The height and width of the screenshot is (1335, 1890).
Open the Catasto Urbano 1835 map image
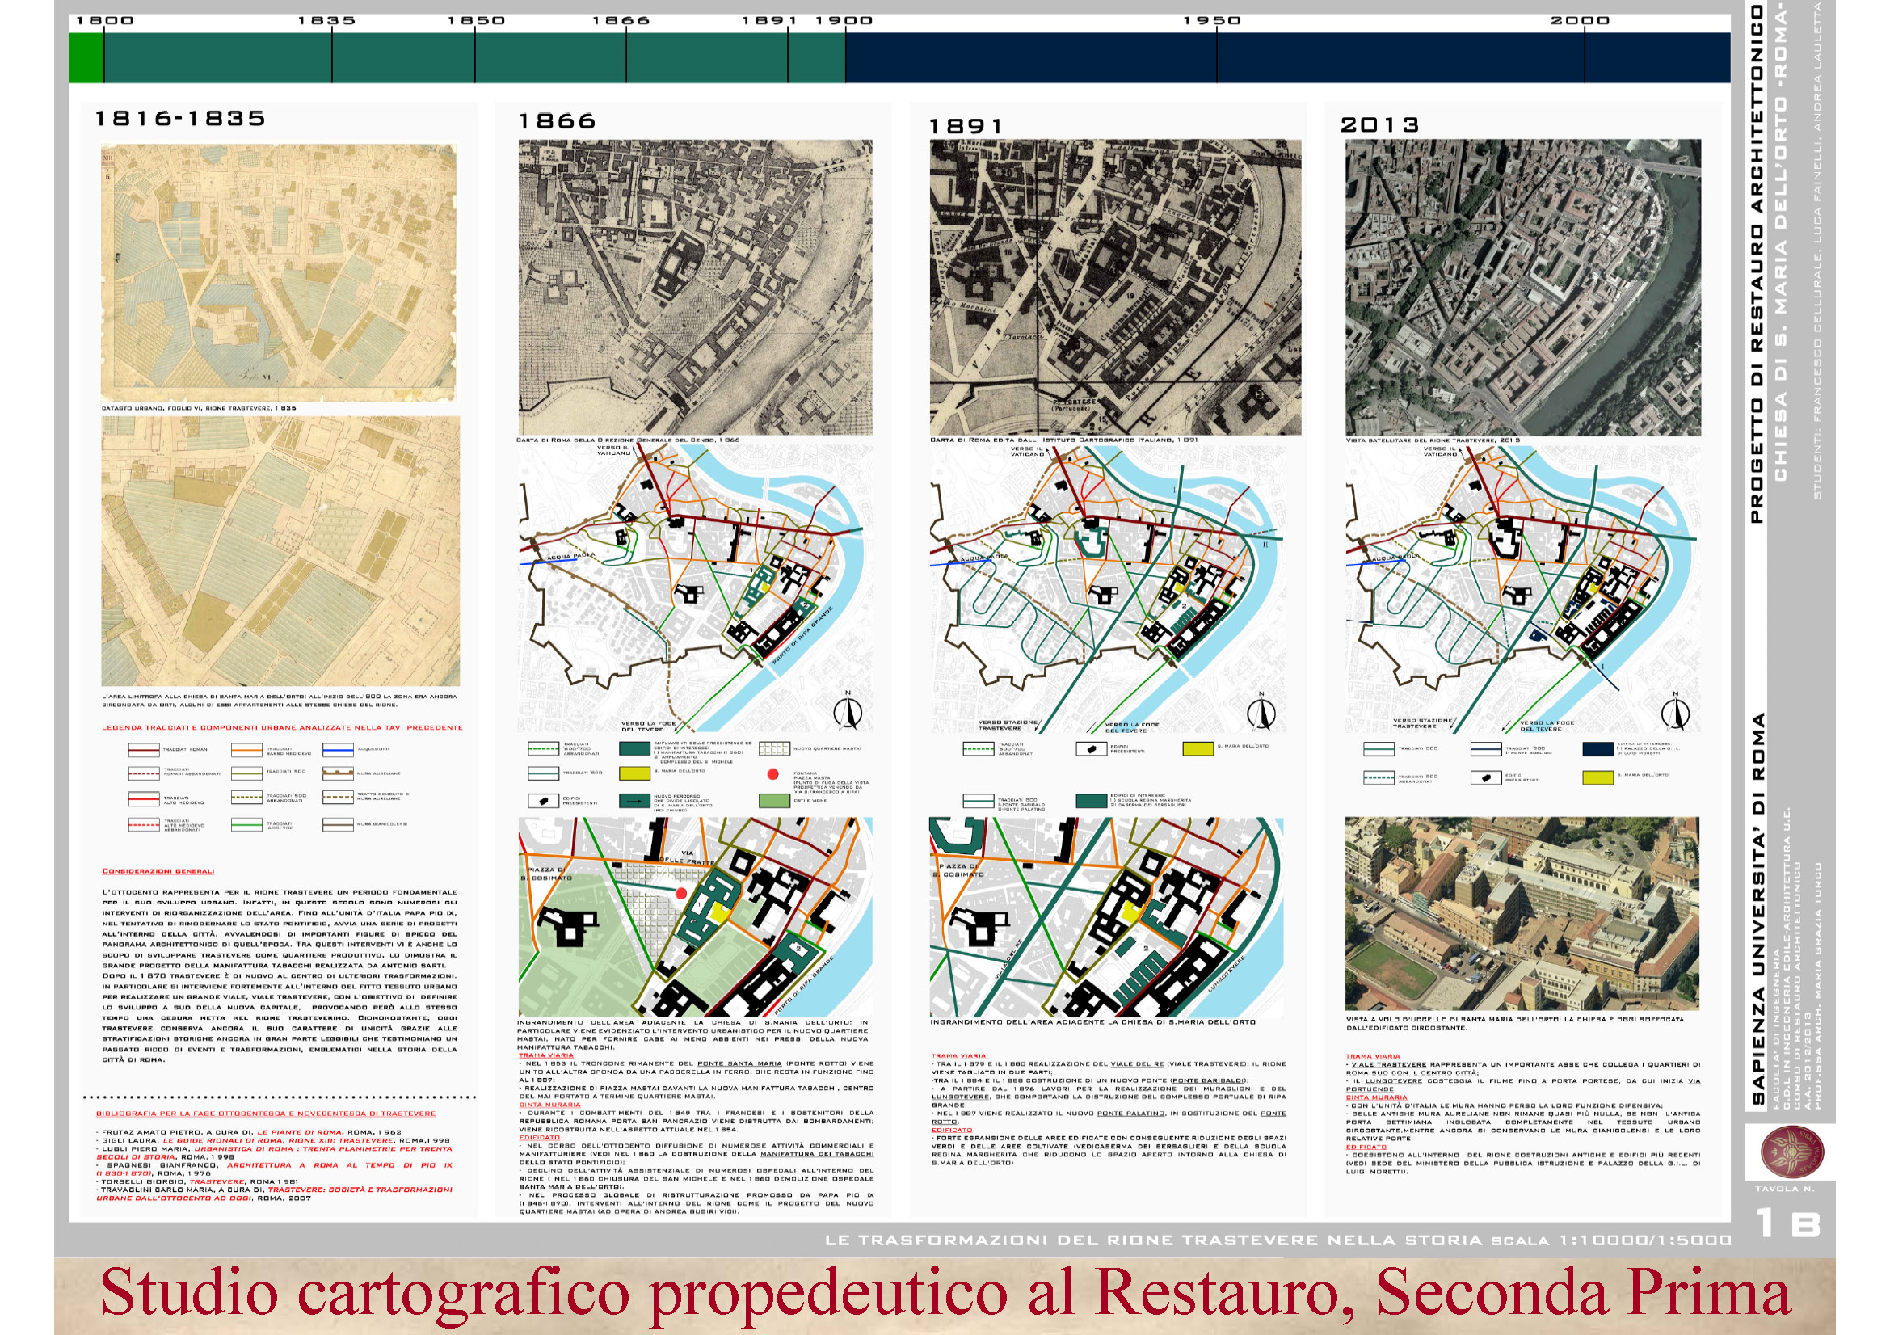pyautogui.click(x=278, y=272)
